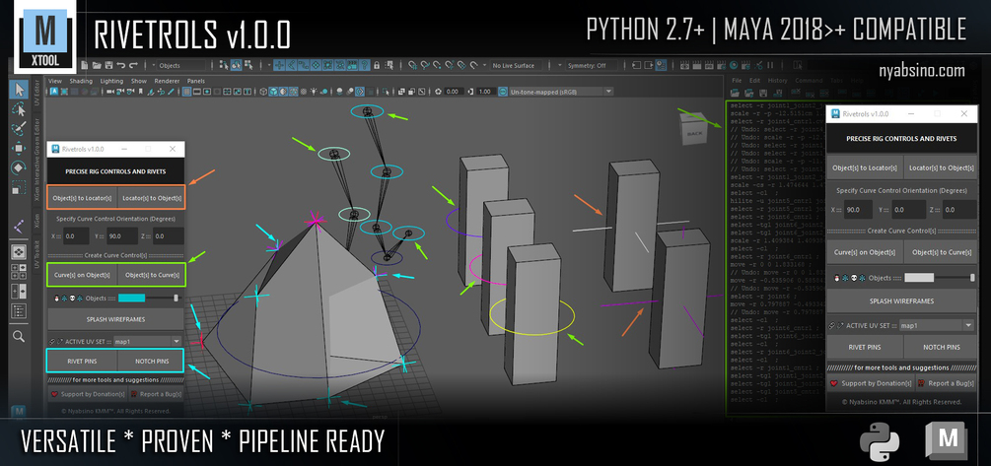Open the XGen Interactive Groom Editor tab
This screenshot has width=991, height=466.
[x=36, y=160]
